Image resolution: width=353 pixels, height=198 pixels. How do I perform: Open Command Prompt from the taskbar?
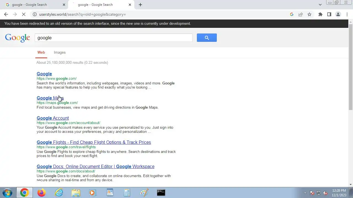161,193
